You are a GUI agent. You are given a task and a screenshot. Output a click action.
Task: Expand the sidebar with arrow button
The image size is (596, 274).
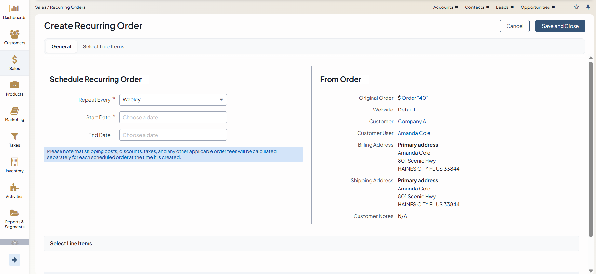coord(14,260)
